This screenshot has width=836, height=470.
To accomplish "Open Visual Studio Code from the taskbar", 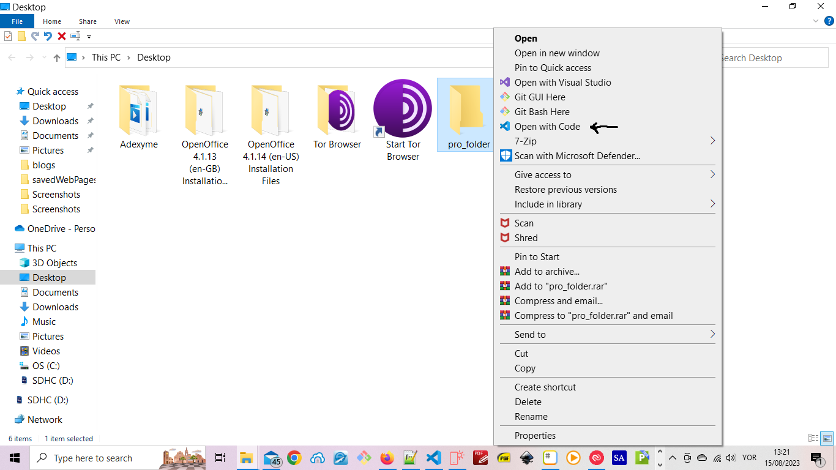I will tap(434, 458).
